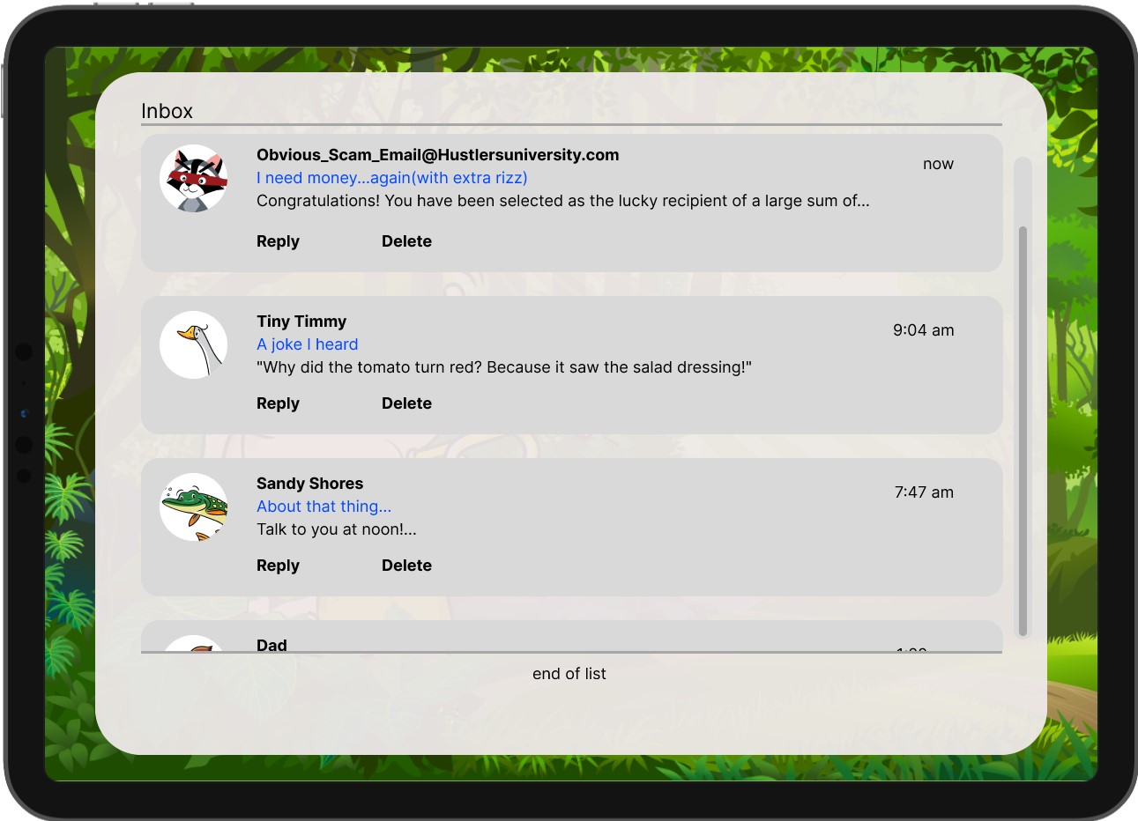Delete the Obvious_Scam_Email message
Viewport: 1138px width, 821px height.
pos(406,241)
